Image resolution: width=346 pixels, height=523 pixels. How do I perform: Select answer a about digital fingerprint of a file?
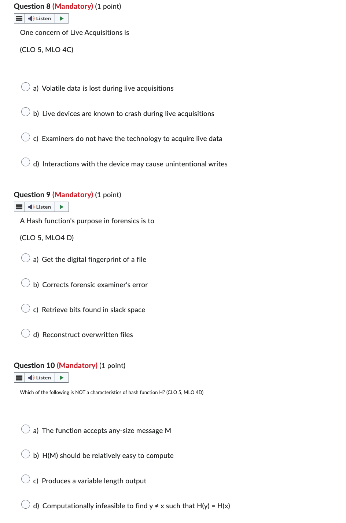tap(26, 258)
